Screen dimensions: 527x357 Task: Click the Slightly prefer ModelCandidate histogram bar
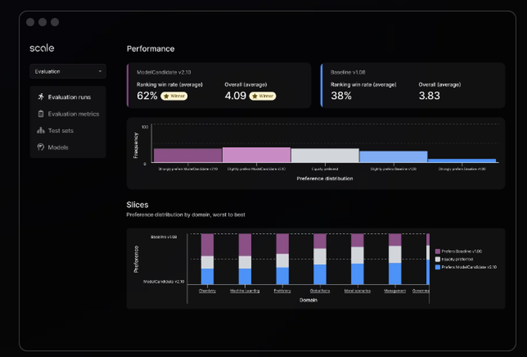point(257,155)
